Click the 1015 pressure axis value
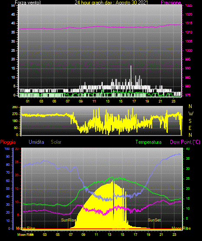Viewport: 202px width, 241px height. [x=189, y=23]
